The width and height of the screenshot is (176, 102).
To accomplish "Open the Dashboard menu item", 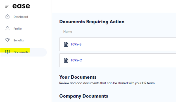I will (21, 17).
